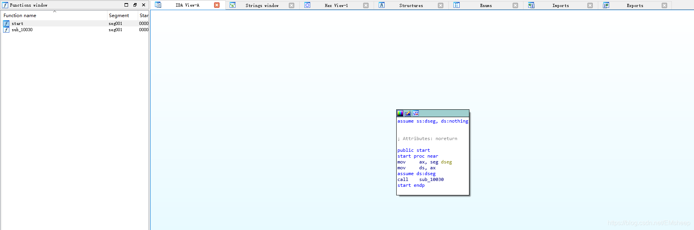The width and height of the screenshot is (694, 230).
Task: Sort by Start column header
Action: [144, 16]
